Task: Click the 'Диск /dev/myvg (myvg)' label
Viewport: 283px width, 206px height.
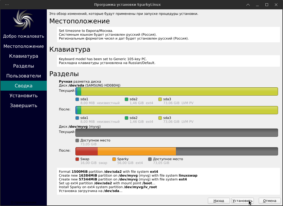Action: pyautogui.click(x=80, y=127)
